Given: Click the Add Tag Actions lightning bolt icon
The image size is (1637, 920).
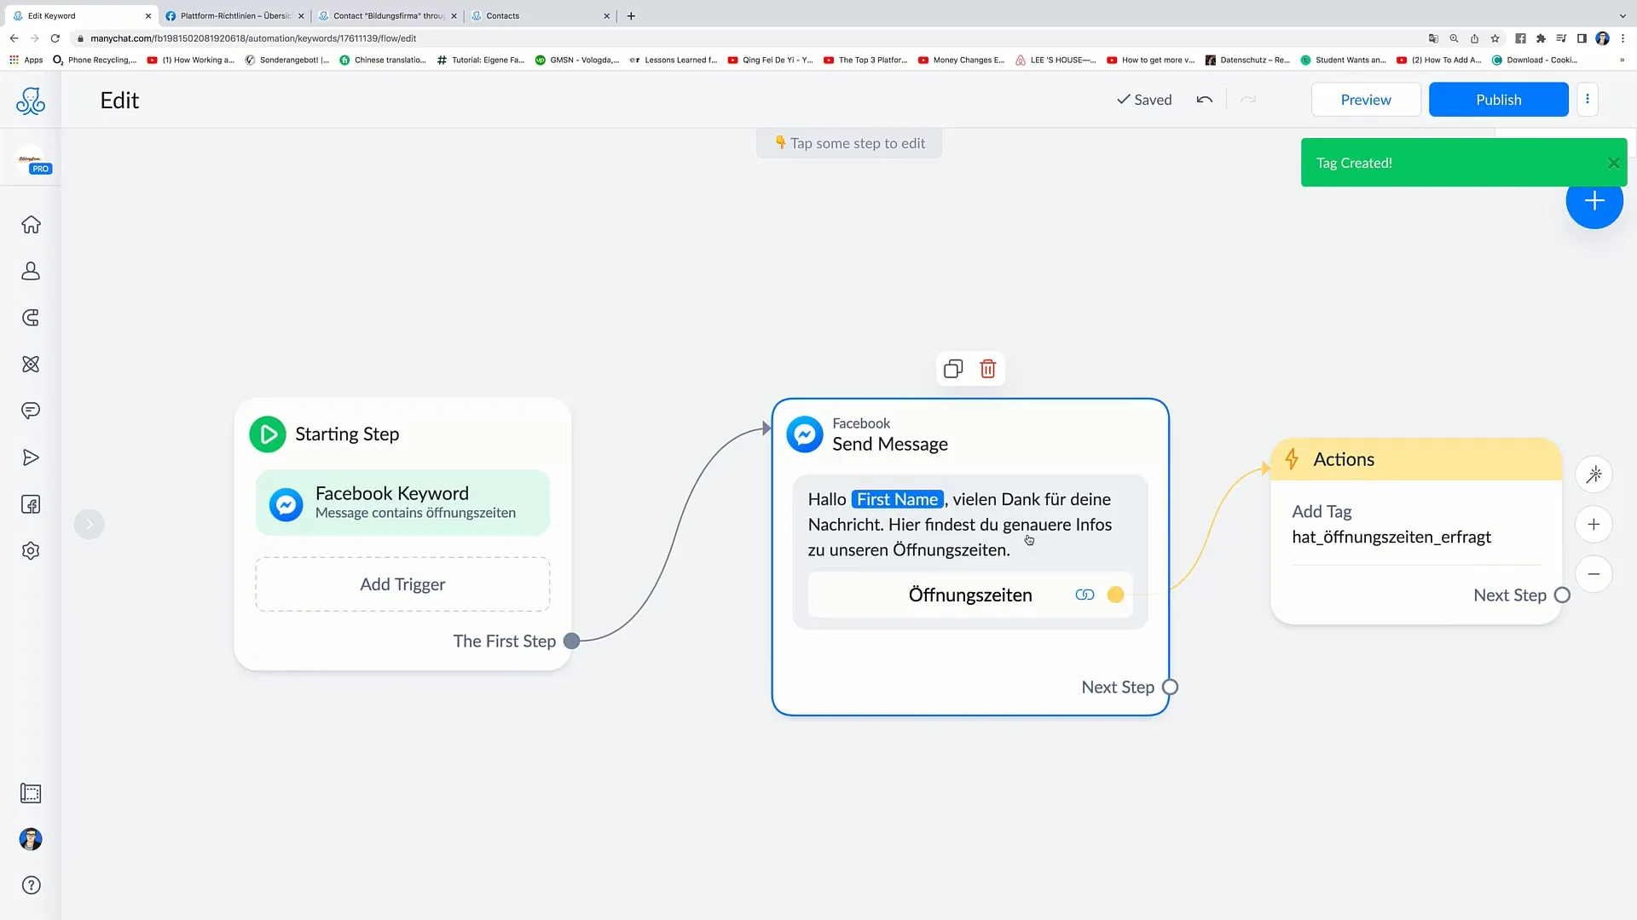Looking at the screenshot, I should [1292, 458].
